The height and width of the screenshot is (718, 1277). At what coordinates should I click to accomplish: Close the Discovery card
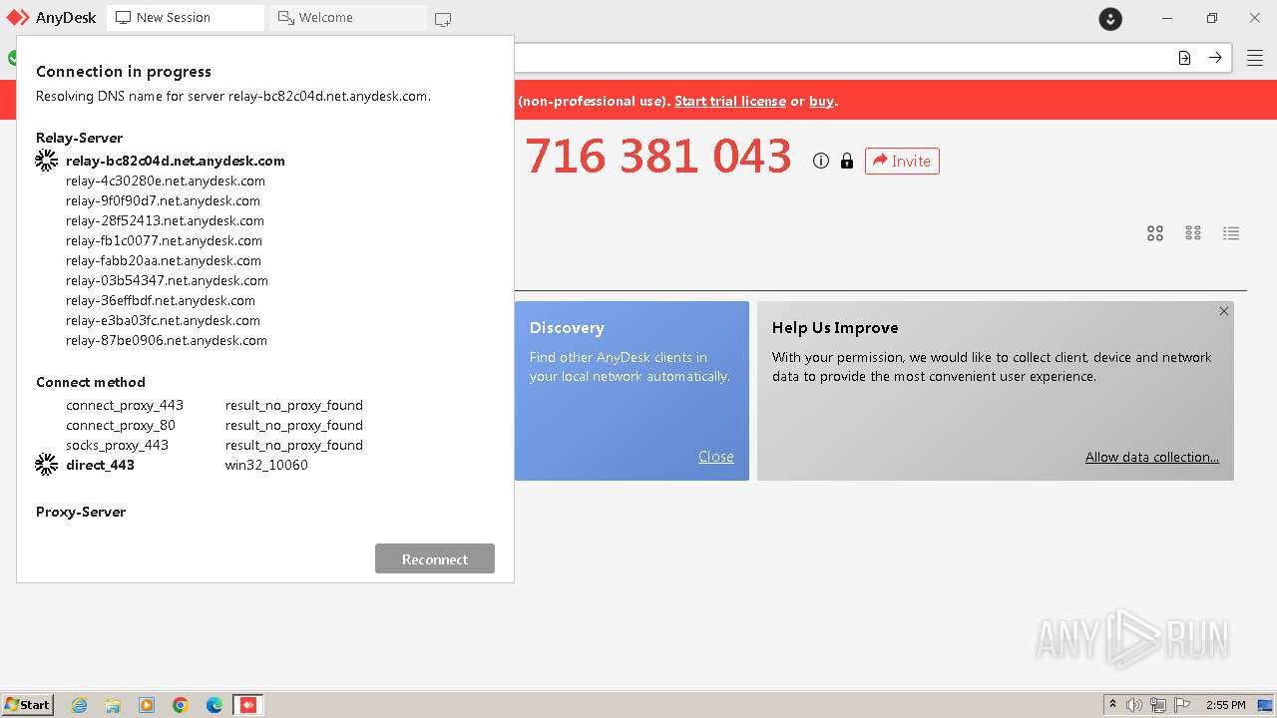(716, 457)
